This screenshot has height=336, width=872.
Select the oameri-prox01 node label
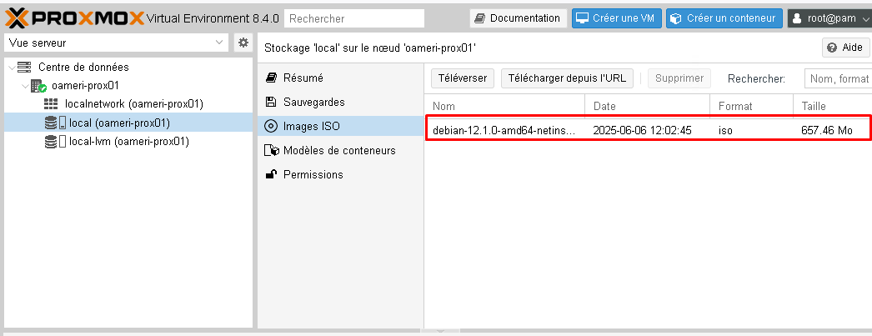pyautogui.click(x=85, y=86)
